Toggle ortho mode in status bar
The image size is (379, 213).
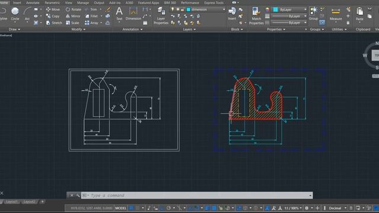tap(162, 208)
